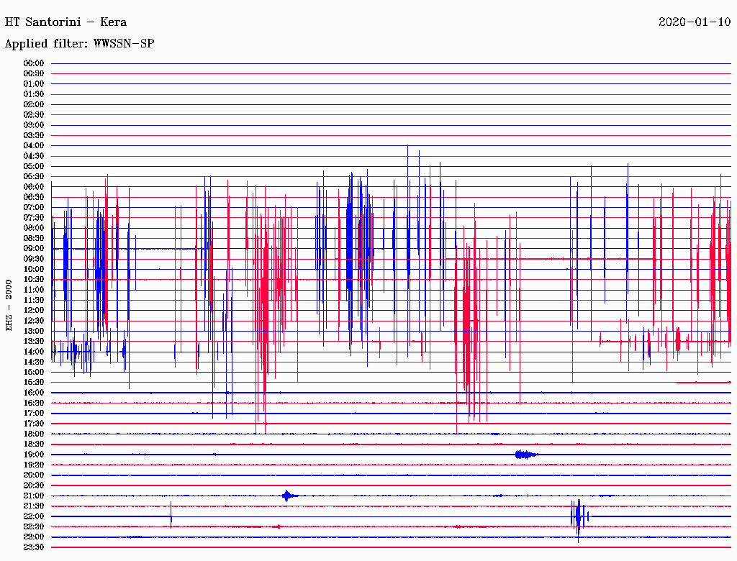The height and width of the screenshot is (561, 737).
Task: Click the '03:00' time label
Action: [34, 125]
